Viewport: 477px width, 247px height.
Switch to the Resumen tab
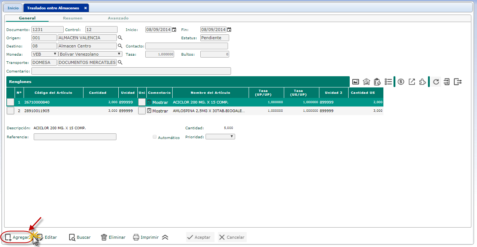[73, 18]
